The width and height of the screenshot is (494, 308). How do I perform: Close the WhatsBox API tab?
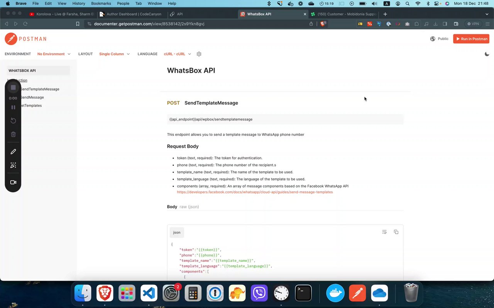coord(305,14)
